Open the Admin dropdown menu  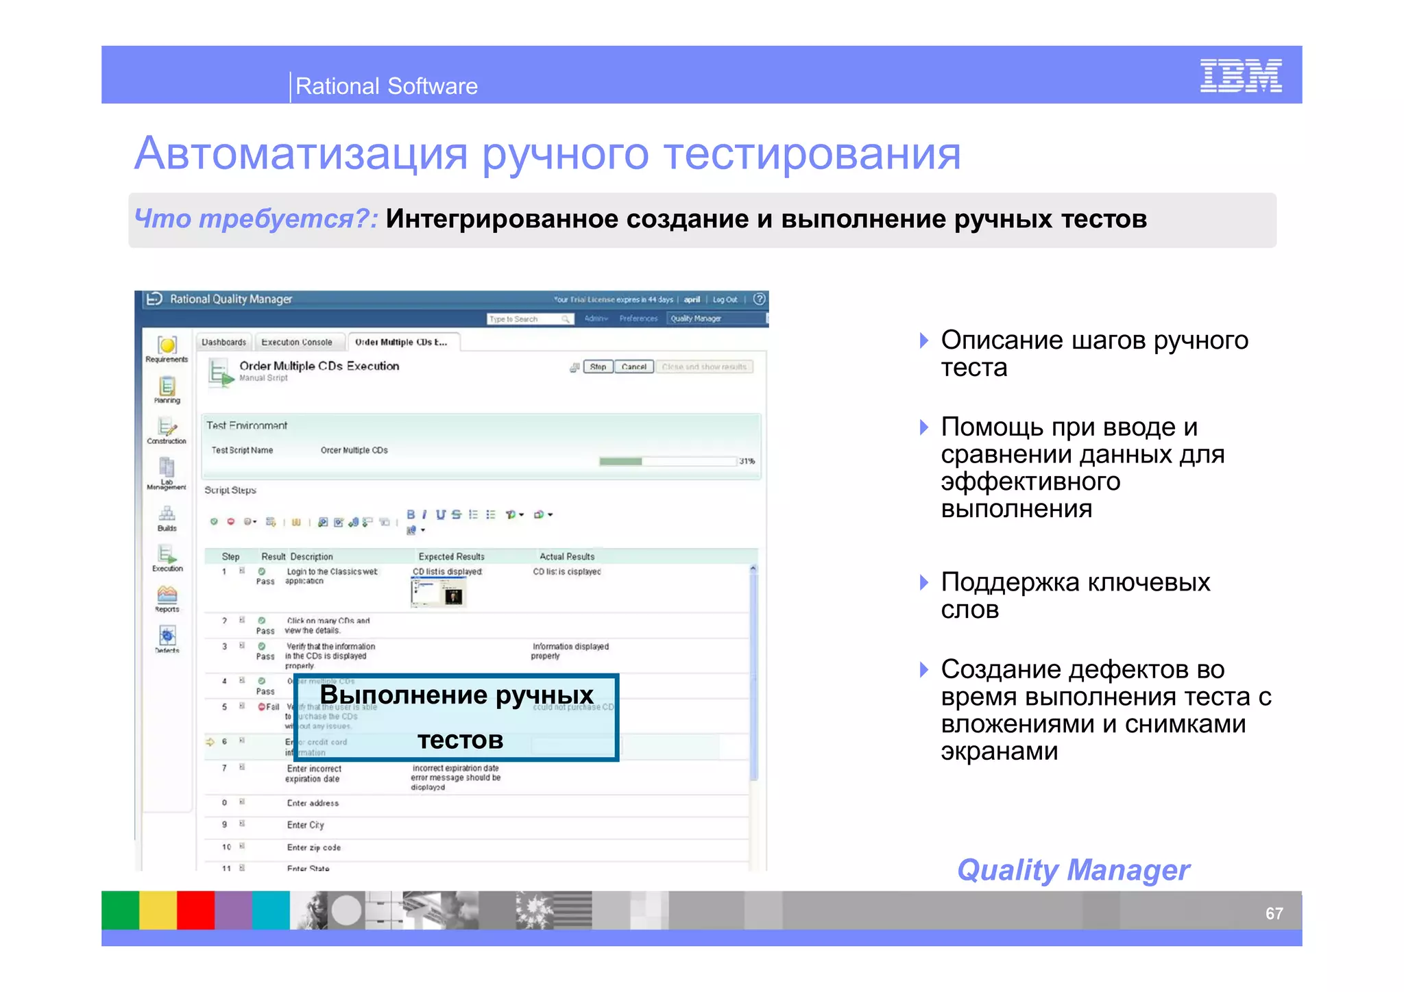pyautogui.click(x=596, y=319)
